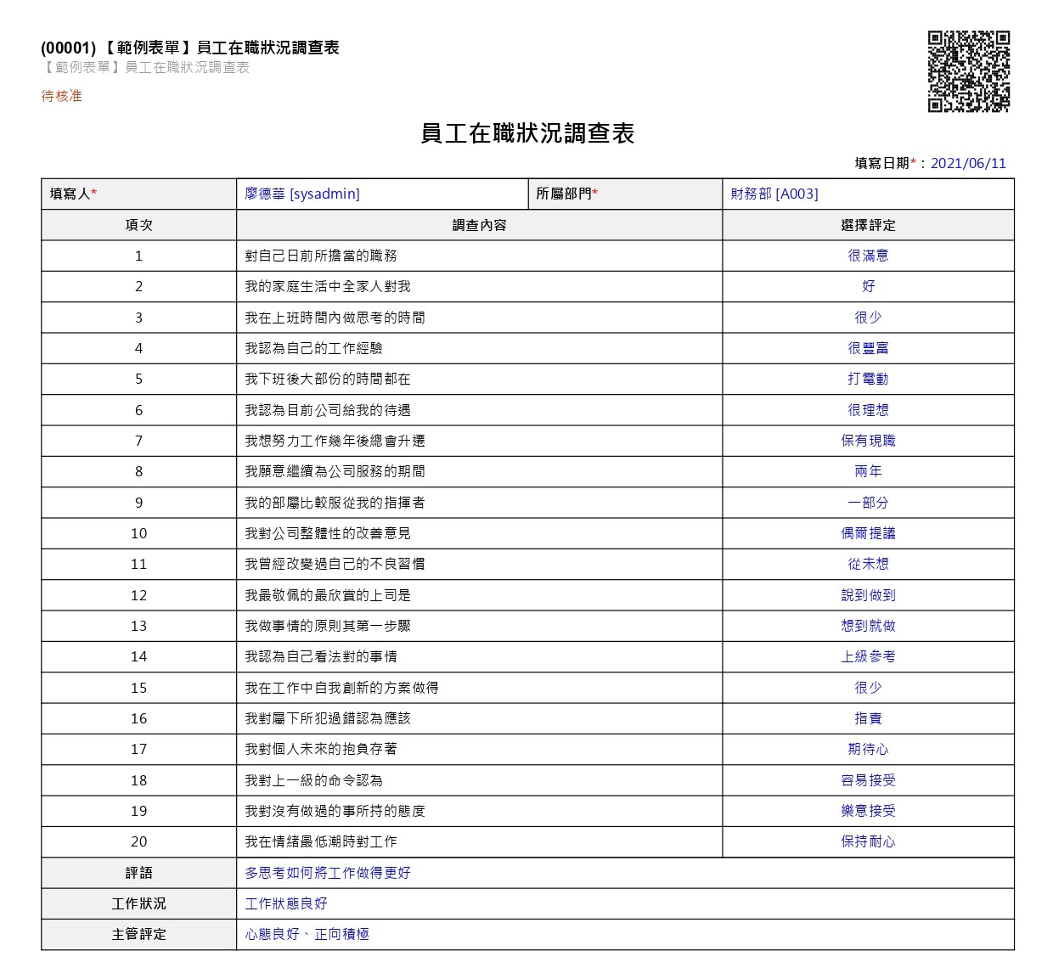Click the QR code image
Screen dimensions: 1053x962
(969, 71)
